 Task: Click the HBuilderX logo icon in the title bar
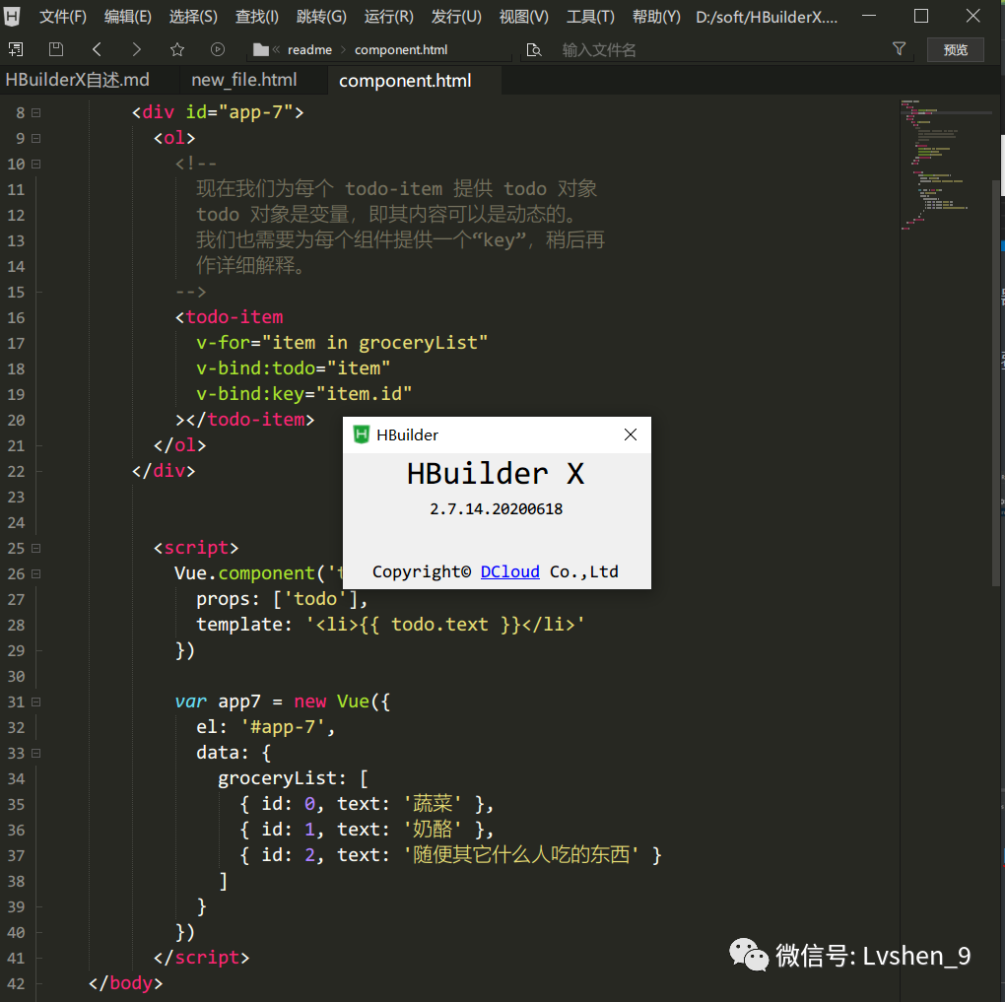(x=12, y=16)
